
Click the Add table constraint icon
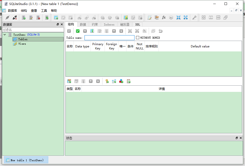pyautogui.click(x=69, y=81)
